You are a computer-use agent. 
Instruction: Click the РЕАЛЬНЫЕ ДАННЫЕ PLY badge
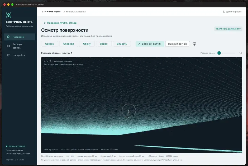click(228, 29)
